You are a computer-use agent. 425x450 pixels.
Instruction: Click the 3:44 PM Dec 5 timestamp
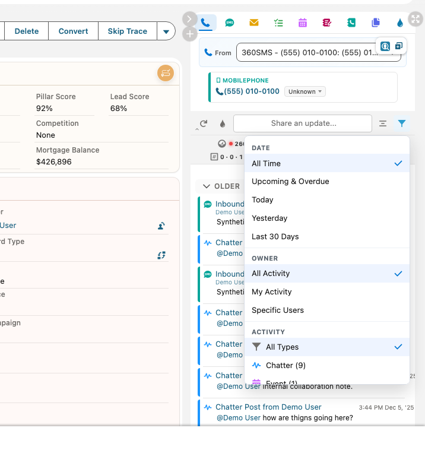click(386, 407)
